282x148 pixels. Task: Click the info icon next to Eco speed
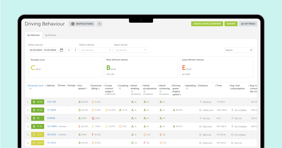click(86, 89)
